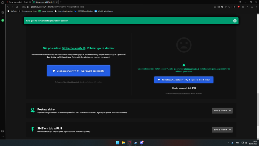Open the sidebar three-dots setup menu
This screenshot has width=259, height=146.
(3, 137)
